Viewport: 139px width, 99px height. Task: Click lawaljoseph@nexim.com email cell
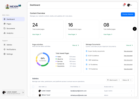pyautogui.click(x=79, y=91)
